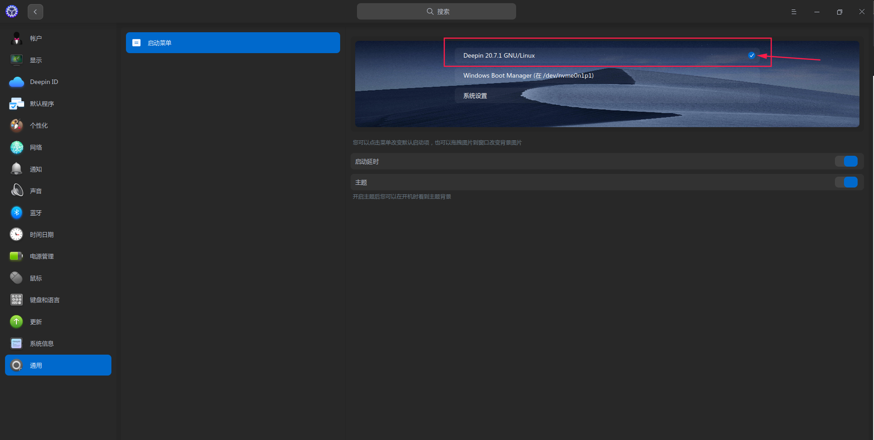Select Windows Boot Manager boot entry
The image size is (874, 440).
528,75
